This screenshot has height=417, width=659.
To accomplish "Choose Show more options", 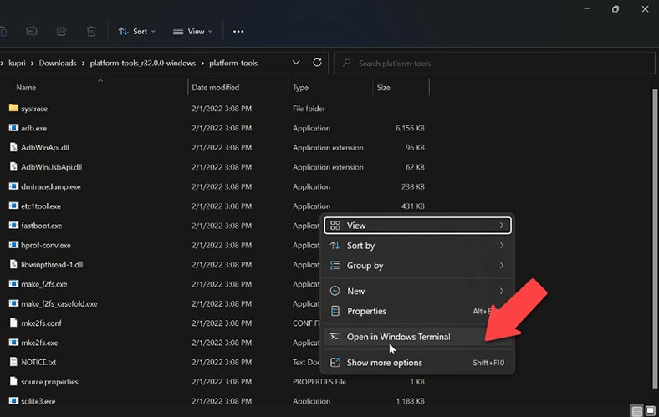I will tap(418, 363).
